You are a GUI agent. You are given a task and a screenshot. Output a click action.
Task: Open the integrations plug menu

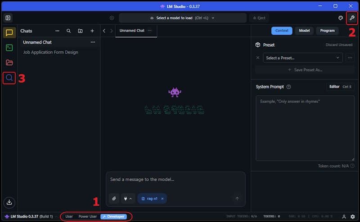click(x=128, y=198)
